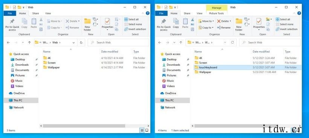Click the Help question mark in right window
This screenshot has height=138, width=309.
[299, 14]
